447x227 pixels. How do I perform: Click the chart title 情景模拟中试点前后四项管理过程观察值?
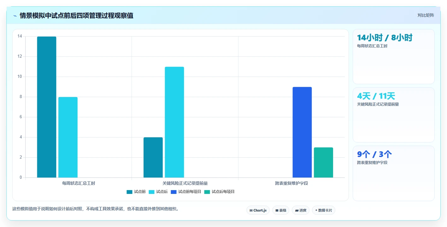tap(76, 15)
